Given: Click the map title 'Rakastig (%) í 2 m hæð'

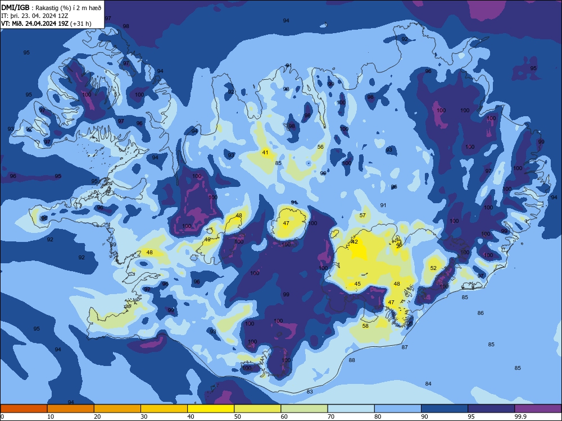Looking at the screenshot, I should [69, 8].
